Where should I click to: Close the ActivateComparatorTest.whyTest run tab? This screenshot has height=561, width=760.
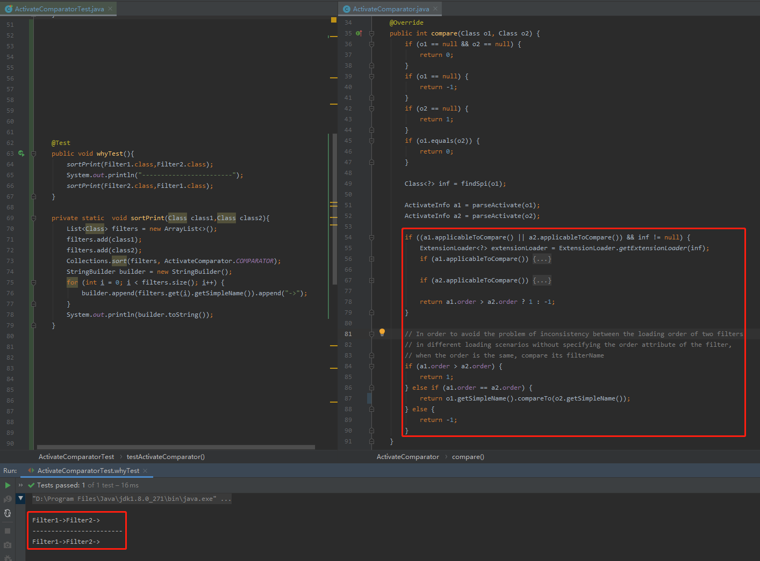[145, 471]
